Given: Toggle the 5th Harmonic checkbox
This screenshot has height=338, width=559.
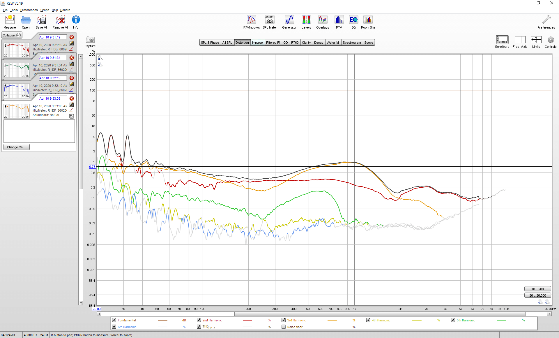Looking at the screenshot, I should click(x=453, y=320).
